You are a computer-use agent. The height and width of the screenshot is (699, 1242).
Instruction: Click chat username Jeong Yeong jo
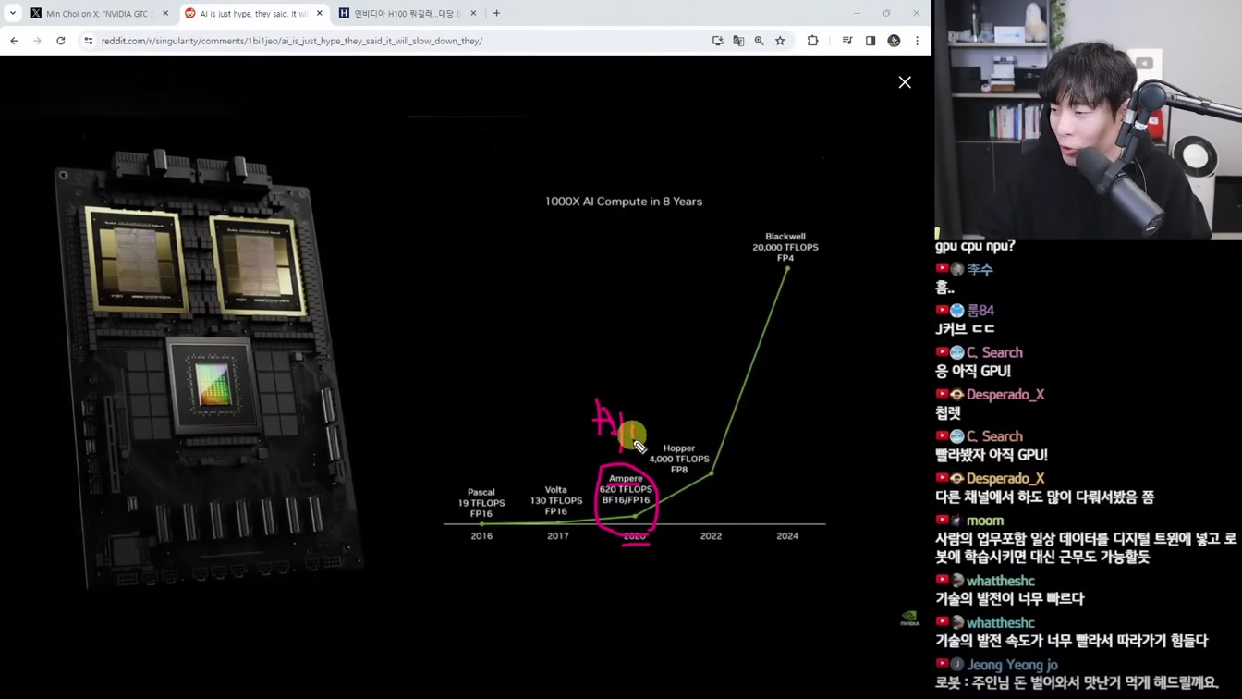1012,665
